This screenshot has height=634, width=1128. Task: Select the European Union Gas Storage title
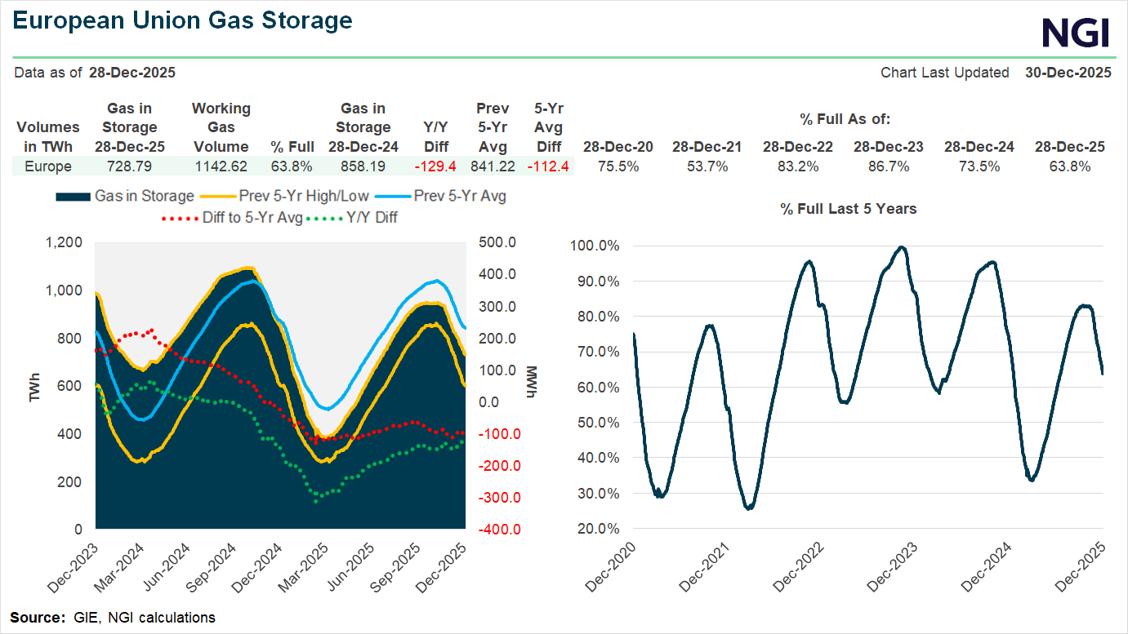pos(182,20)
